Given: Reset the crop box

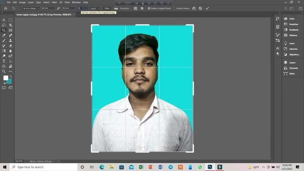Looking at the screenshot, I should click(x=194, y=9).
